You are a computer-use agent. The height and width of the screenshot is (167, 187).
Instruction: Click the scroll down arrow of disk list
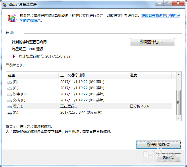[x=179, y=118]
